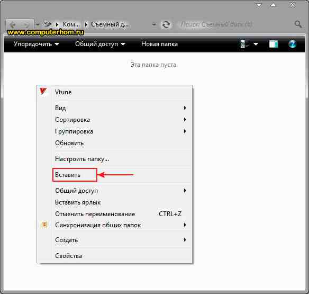Open the address bar history dropdown
The height and width of the screenshot is (294, 309).
[x=154, y=24]
